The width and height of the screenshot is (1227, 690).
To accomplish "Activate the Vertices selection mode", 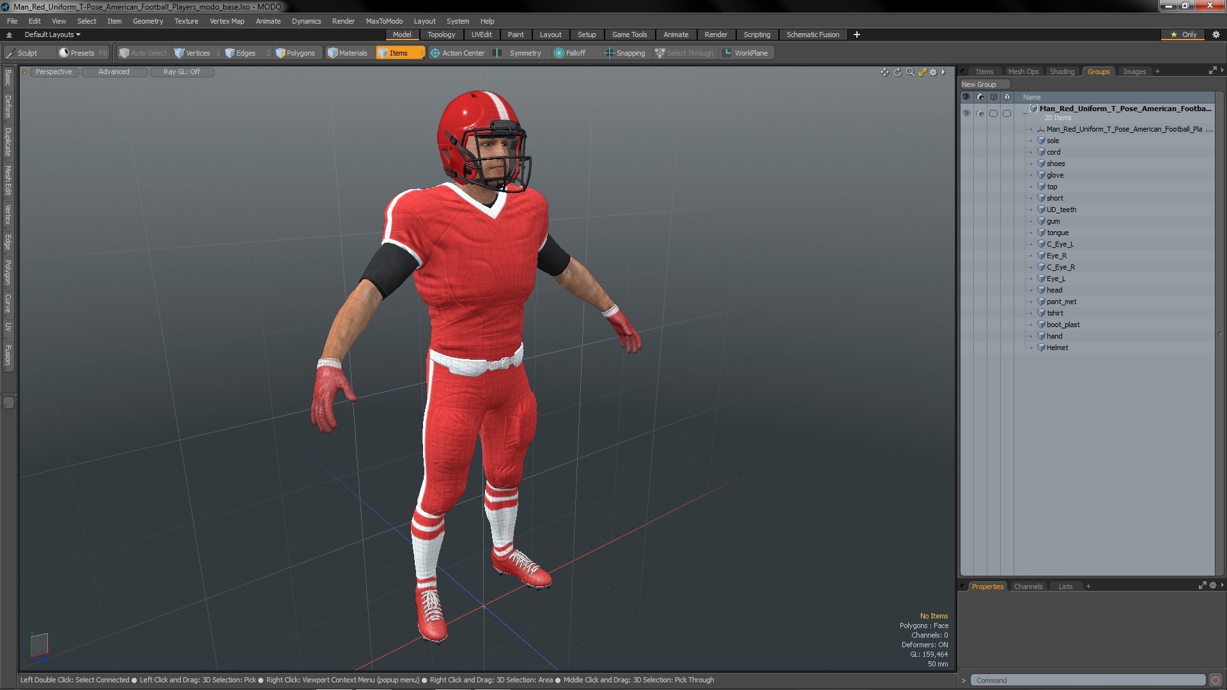I will tap(192, 53).
